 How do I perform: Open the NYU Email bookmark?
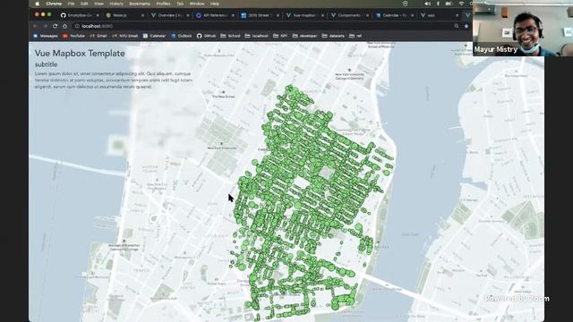click(x=125, y=36)
